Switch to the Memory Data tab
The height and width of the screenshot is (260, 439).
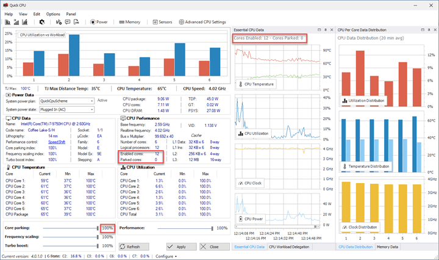[x=388, y=247]
